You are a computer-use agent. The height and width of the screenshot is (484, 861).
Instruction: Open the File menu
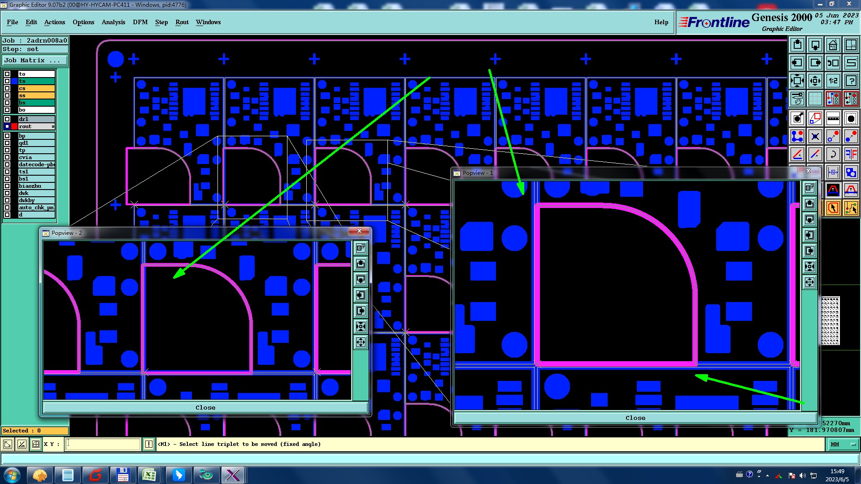(x=13, y=22)
